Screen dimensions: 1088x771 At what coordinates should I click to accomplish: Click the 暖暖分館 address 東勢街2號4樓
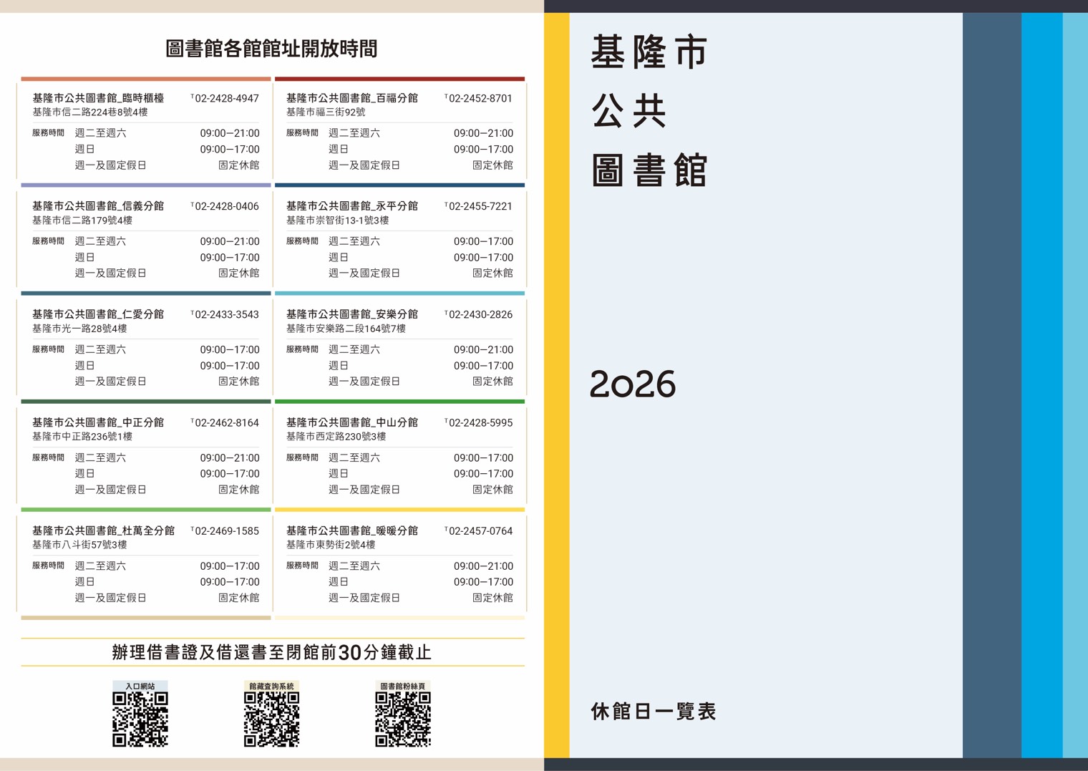tap(331, 545)
